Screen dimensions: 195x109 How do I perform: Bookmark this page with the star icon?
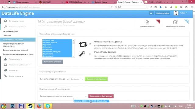click(151, 7)
